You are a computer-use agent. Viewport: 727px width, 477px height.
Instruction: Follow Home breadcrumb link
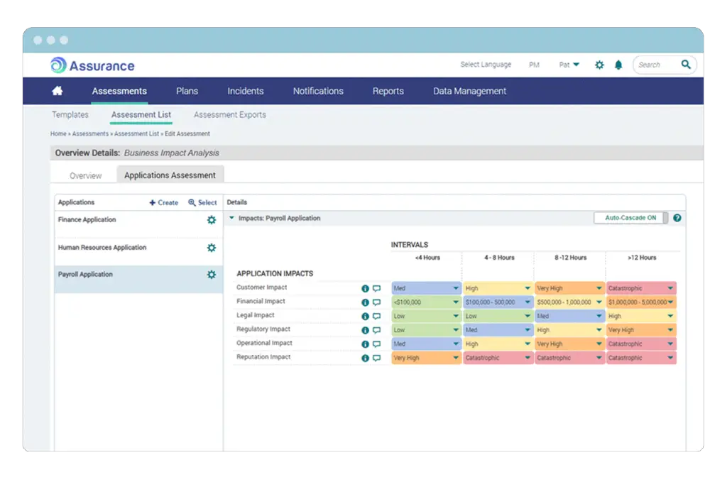point(58,134)
